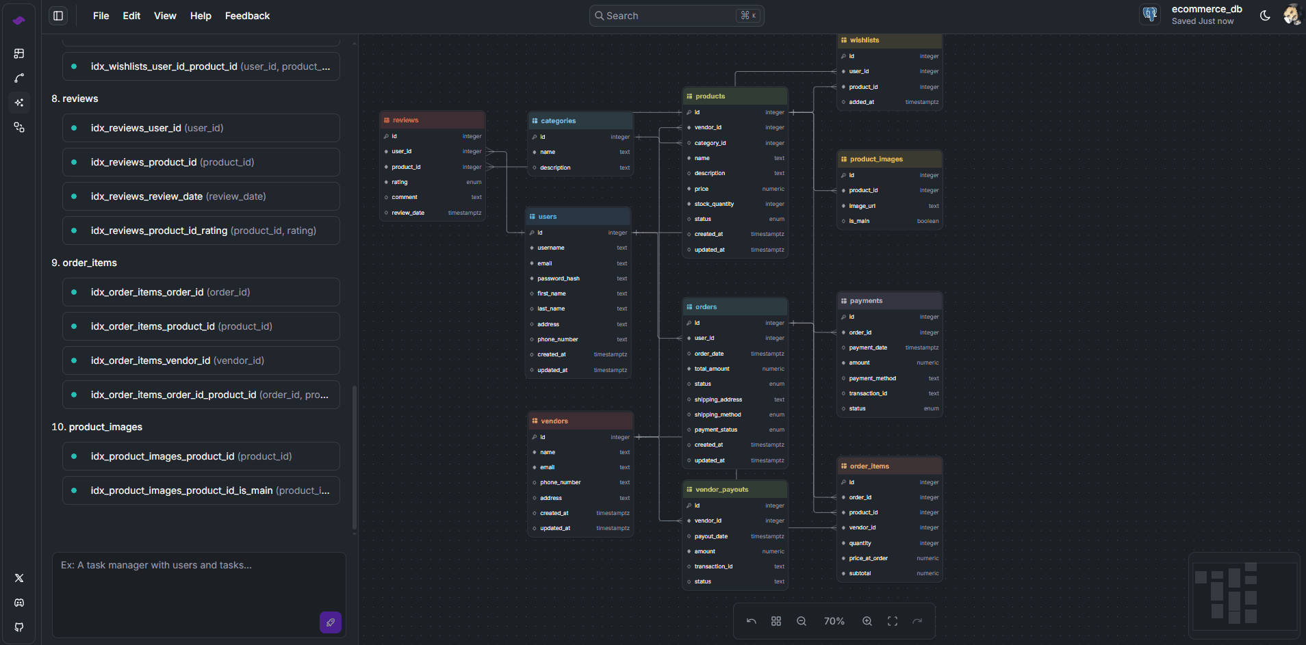Viewport: 1306px width, 645px height.
Task: Open the AI sparkles panel icon
Action: [19, 103]
